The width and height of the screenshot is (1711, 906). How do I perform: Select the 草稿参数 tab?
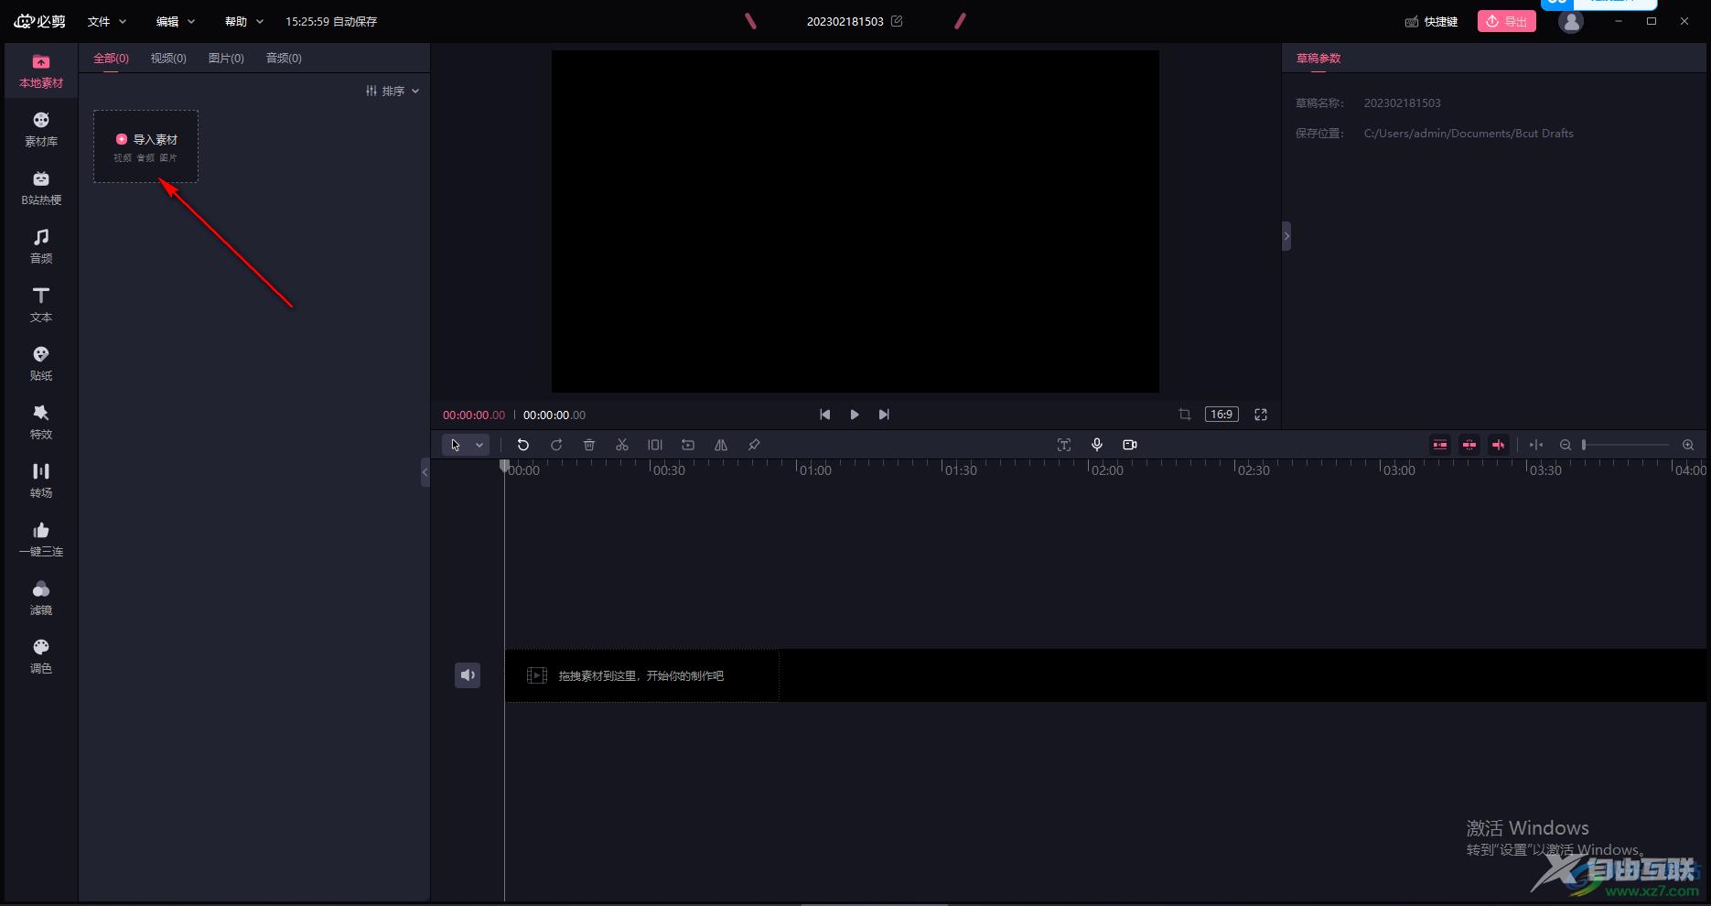tap(1318, 58)
